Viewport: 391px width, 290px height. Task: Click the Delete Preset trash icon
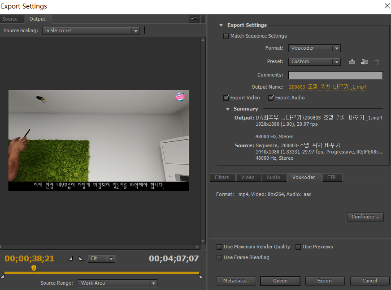pos(377,62)
